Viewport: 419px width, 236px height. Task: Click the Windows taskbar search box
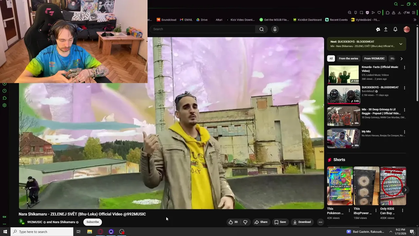click(x=42, y=232)
